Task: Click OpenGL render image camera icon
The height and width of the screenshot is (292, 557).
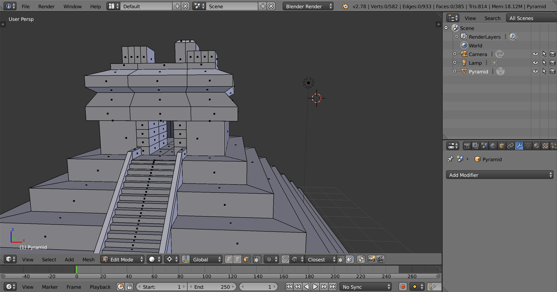Action: (x=372, y=259)
